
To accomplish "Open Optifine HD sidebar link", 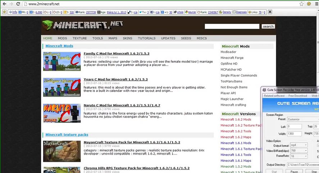I will coord(229,64).
